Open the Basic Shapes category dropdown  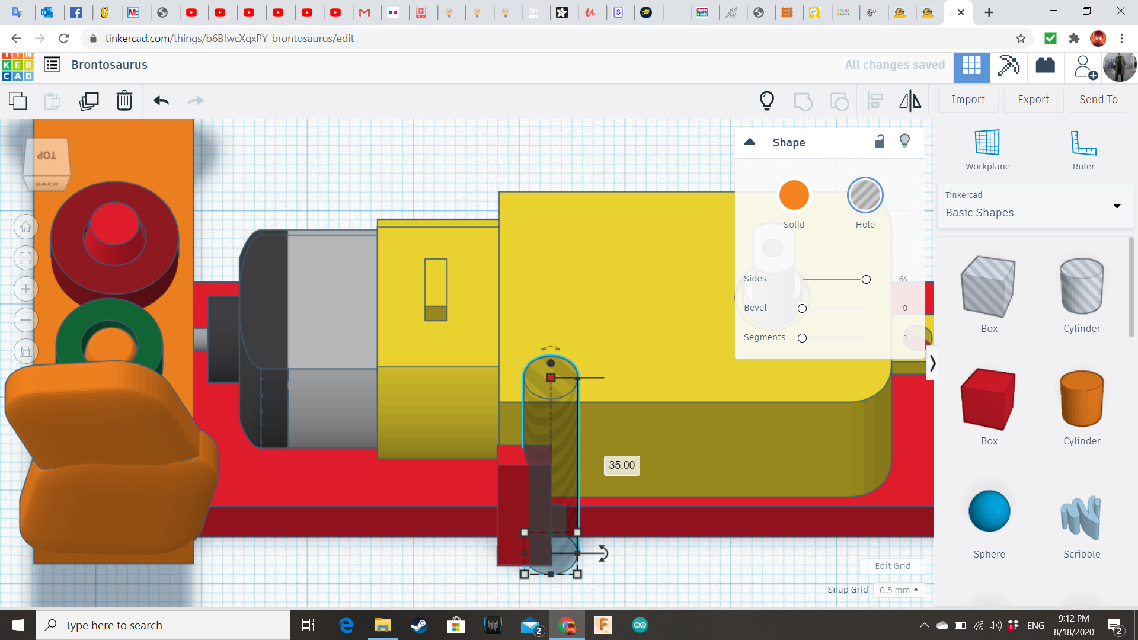pos(1035,206)
